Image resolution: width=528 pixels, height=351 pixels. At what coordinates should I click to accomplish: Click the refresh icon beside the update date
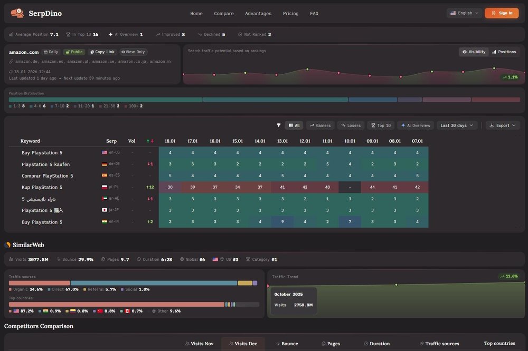[11, 71]
